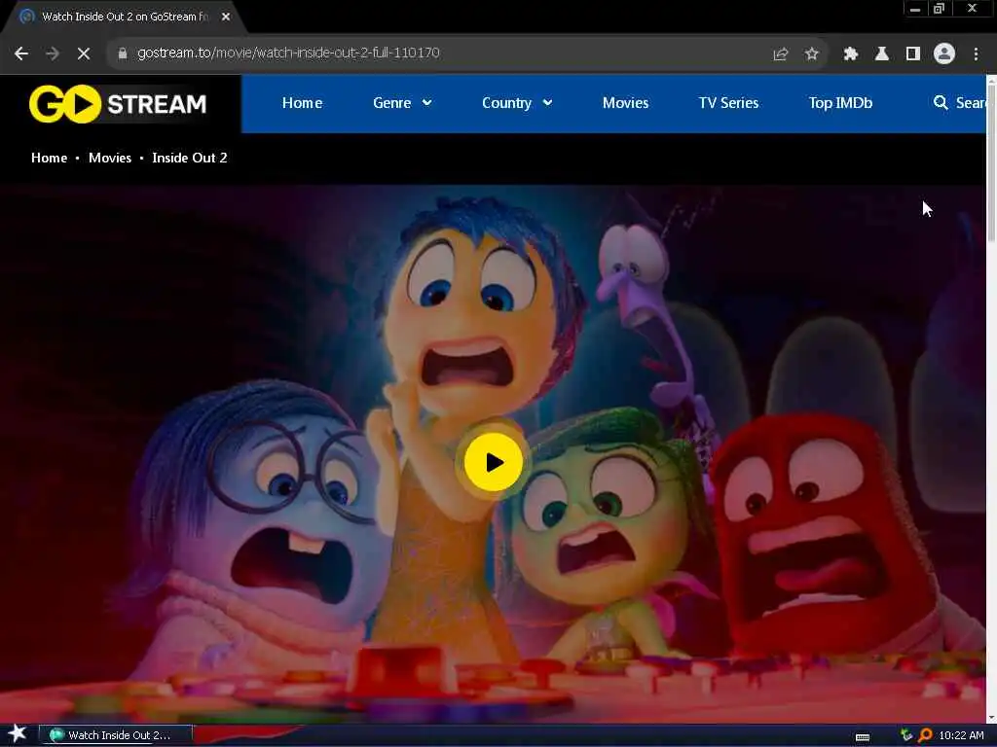Click Movies in the breadcrumb

(x=110, y=158)
